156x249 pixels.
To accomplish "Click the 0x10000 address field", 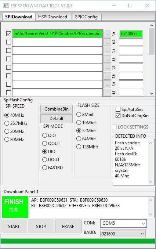I will 131,34.
